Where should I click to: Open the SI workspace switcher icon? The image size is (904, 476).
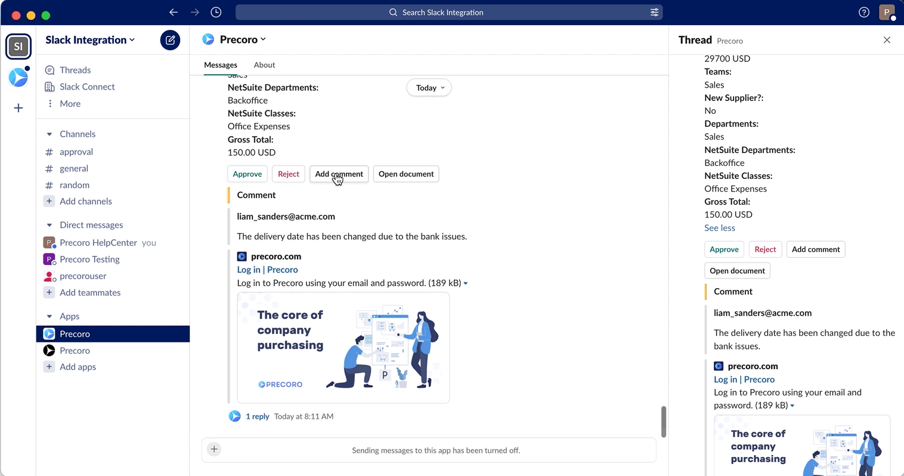[18, 47]
